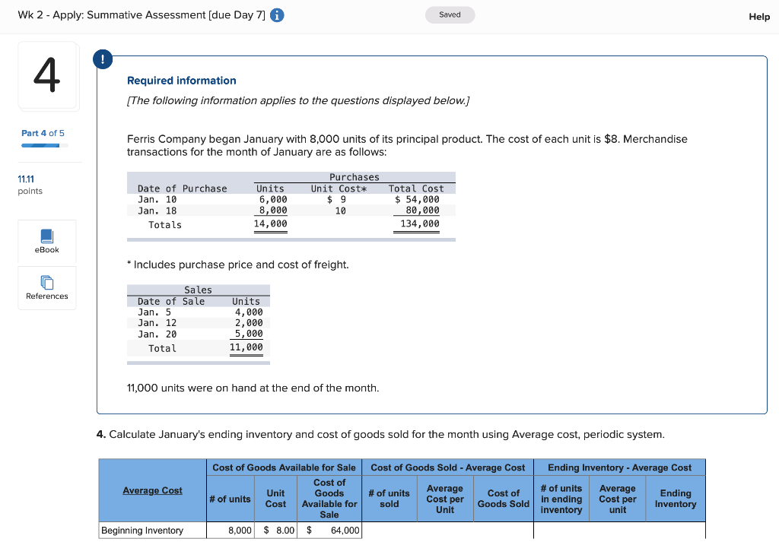Click the blue info icon beside the assignment title
This screenshot has width=779, height=545.
[x=276, y=14]
